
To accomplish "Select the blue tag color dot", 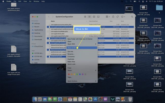I will (x=80, y=74).
